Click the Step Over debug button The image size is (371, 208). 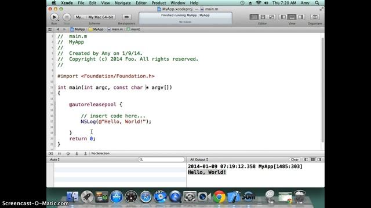(x=68, y=154)
